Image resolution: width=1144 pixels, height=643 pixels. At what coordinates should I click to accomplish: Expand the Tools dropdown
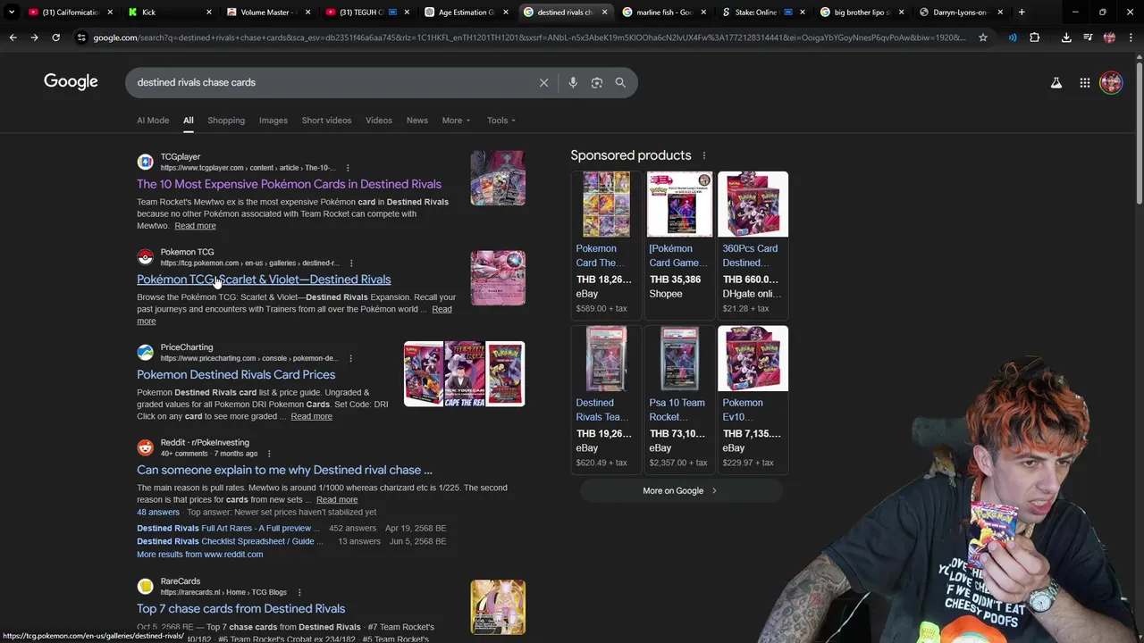(x=501, y=121)
